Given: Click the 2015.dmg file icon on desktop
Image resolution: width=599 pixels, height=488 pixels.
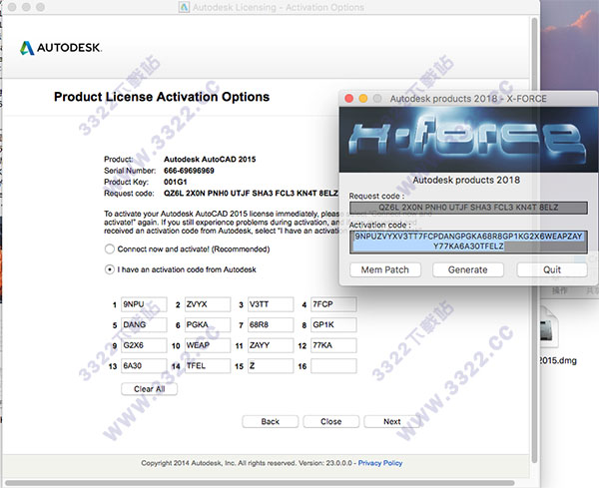Looking at the screenshot, I should pos(550,325).
